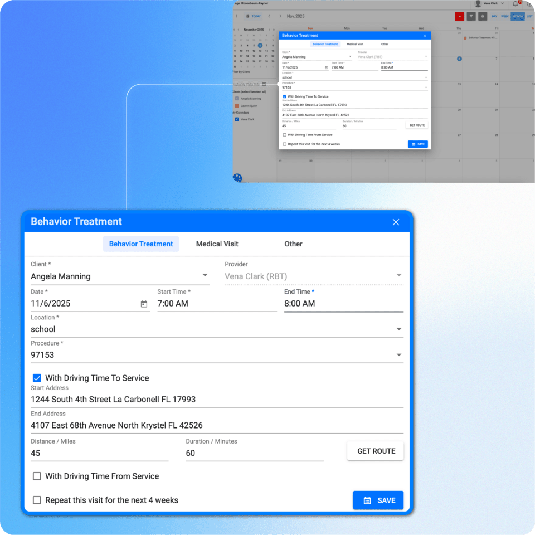
Task: Click the Vena Clark profile avatar
Action: pyautogui.click(x=478, y=4)
